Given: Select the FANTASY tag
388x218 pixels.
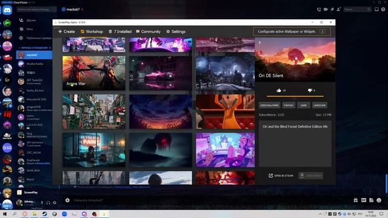Looking at the screenshot, I should tap(289, 105).
